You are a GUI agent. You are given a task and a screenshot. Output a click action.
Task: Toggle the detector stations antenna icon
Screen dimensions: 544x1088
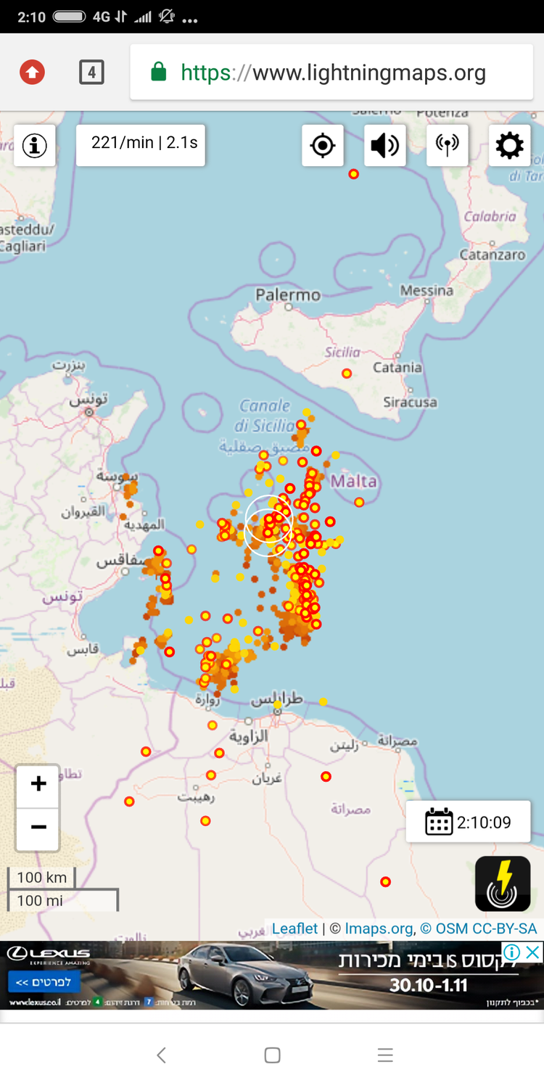[447, 146]
